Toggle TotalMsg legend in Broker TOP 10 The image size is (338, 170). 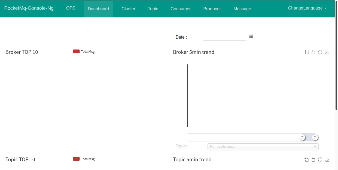pyautogui.click(x=84, y=51)
